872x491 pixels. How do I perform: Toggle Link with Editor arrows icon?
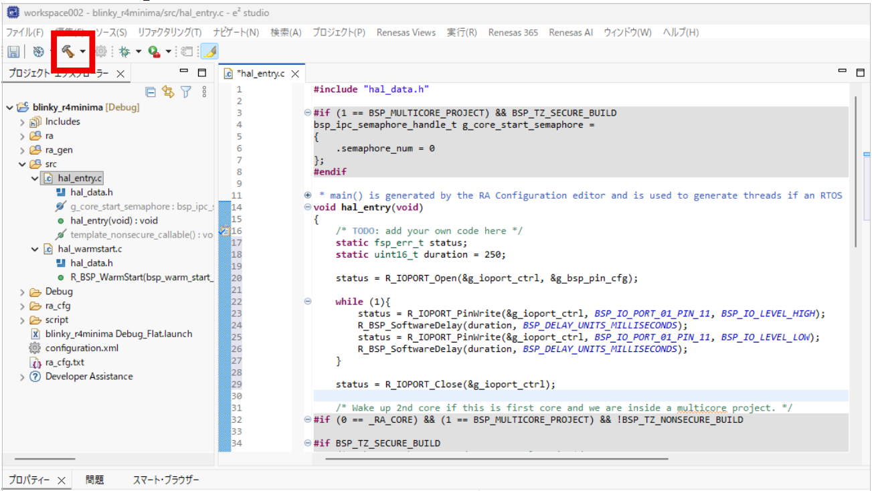(x=168, y=92)
